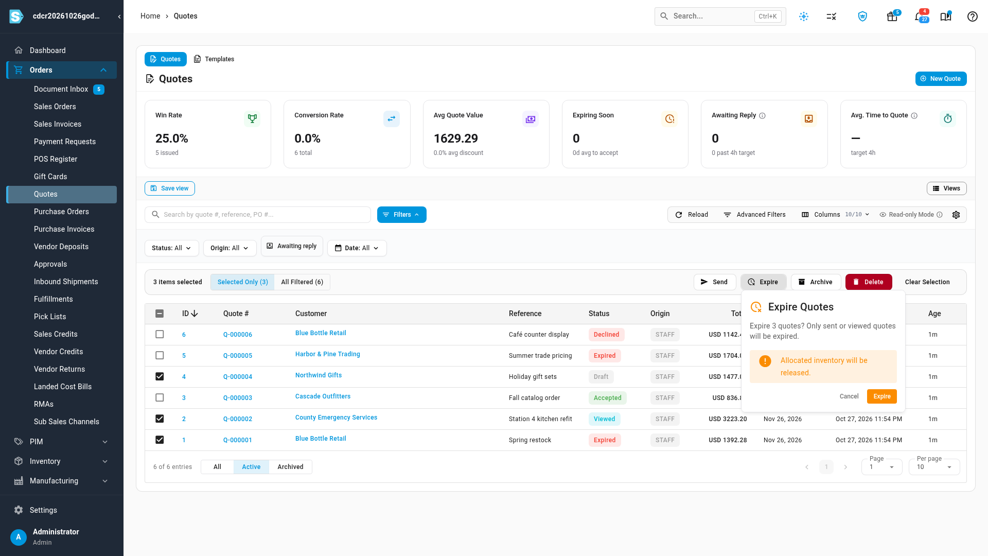Image resolution: width=988 pixels, height=556 pixels.
Task: Expand the Manufacturing sidebar section
Action: (x=61, y=481)
